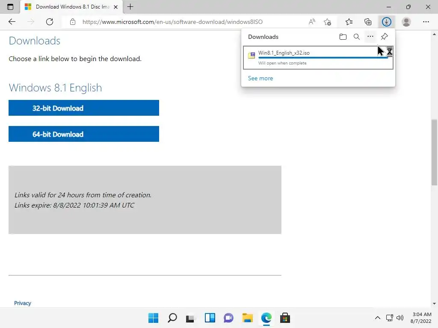This screenshot has width=438, height=328.
Task: Click the Microsoft Edge taskbar icon
Action: tap(266, 318)
